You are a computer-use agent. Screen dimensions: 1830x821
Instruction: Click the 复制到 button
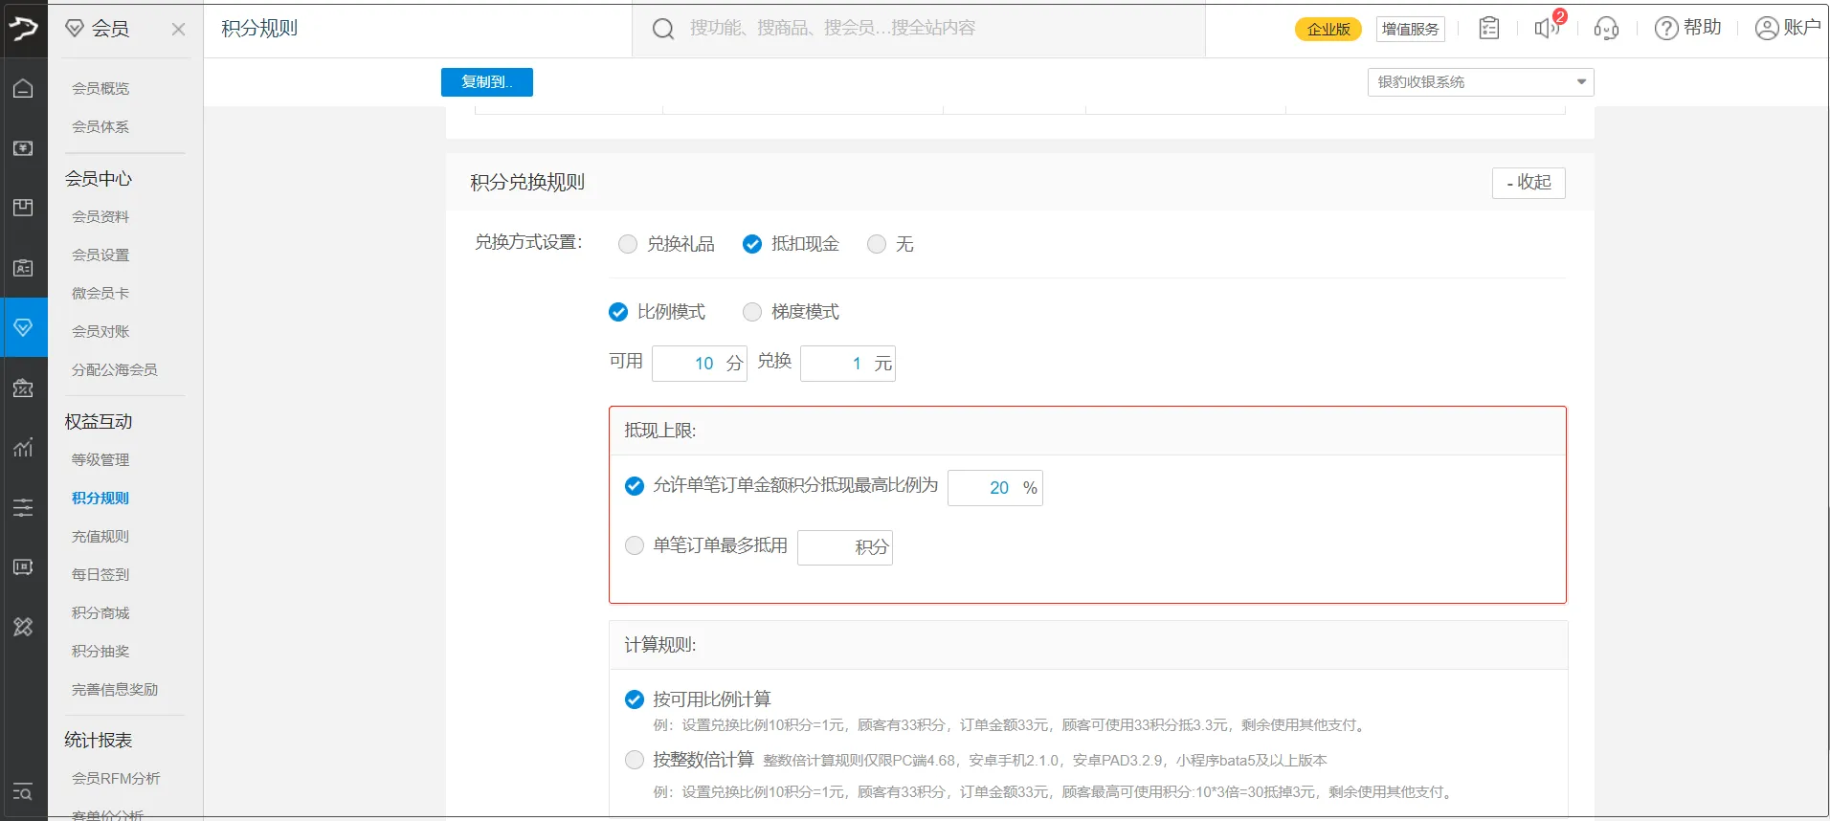click(487, 82)
